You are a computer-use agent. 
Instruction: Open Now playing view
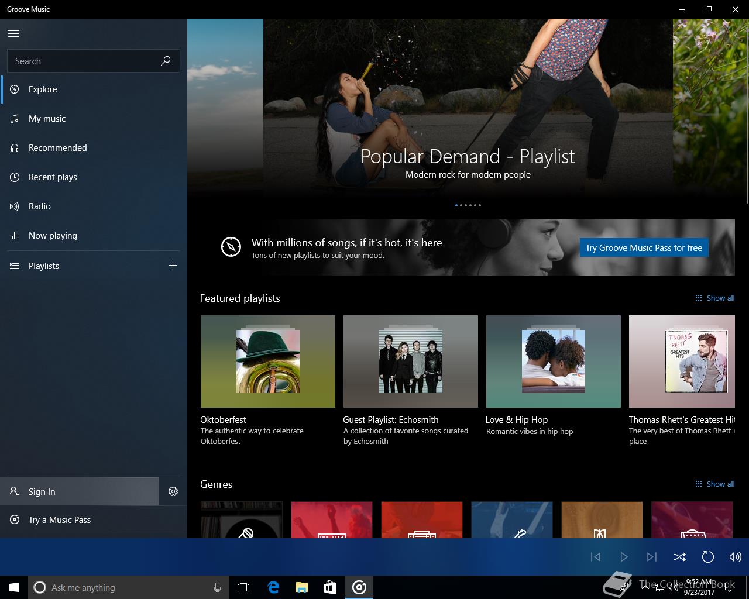pyautogui.click(x=94, y=236)
